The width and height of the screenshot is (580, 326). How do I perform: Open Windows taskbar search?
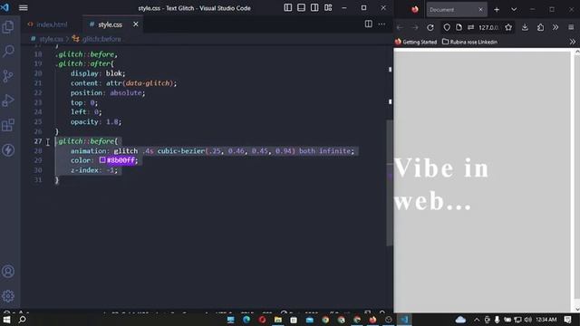[x=22, y=320]
